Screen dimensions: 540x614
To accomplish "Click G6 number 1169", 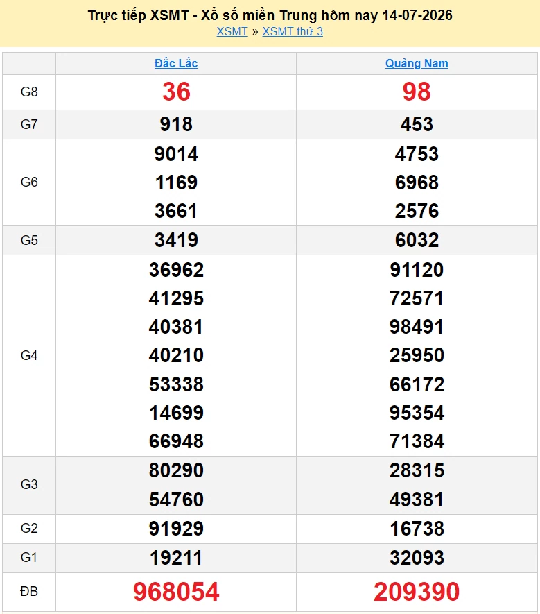I will pyautogui.click(x=176, y=182).
